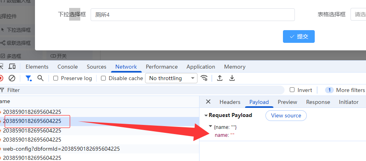Check the Invert filter checkbox
This screenshot has width=366, height=161.
(292, 90)
